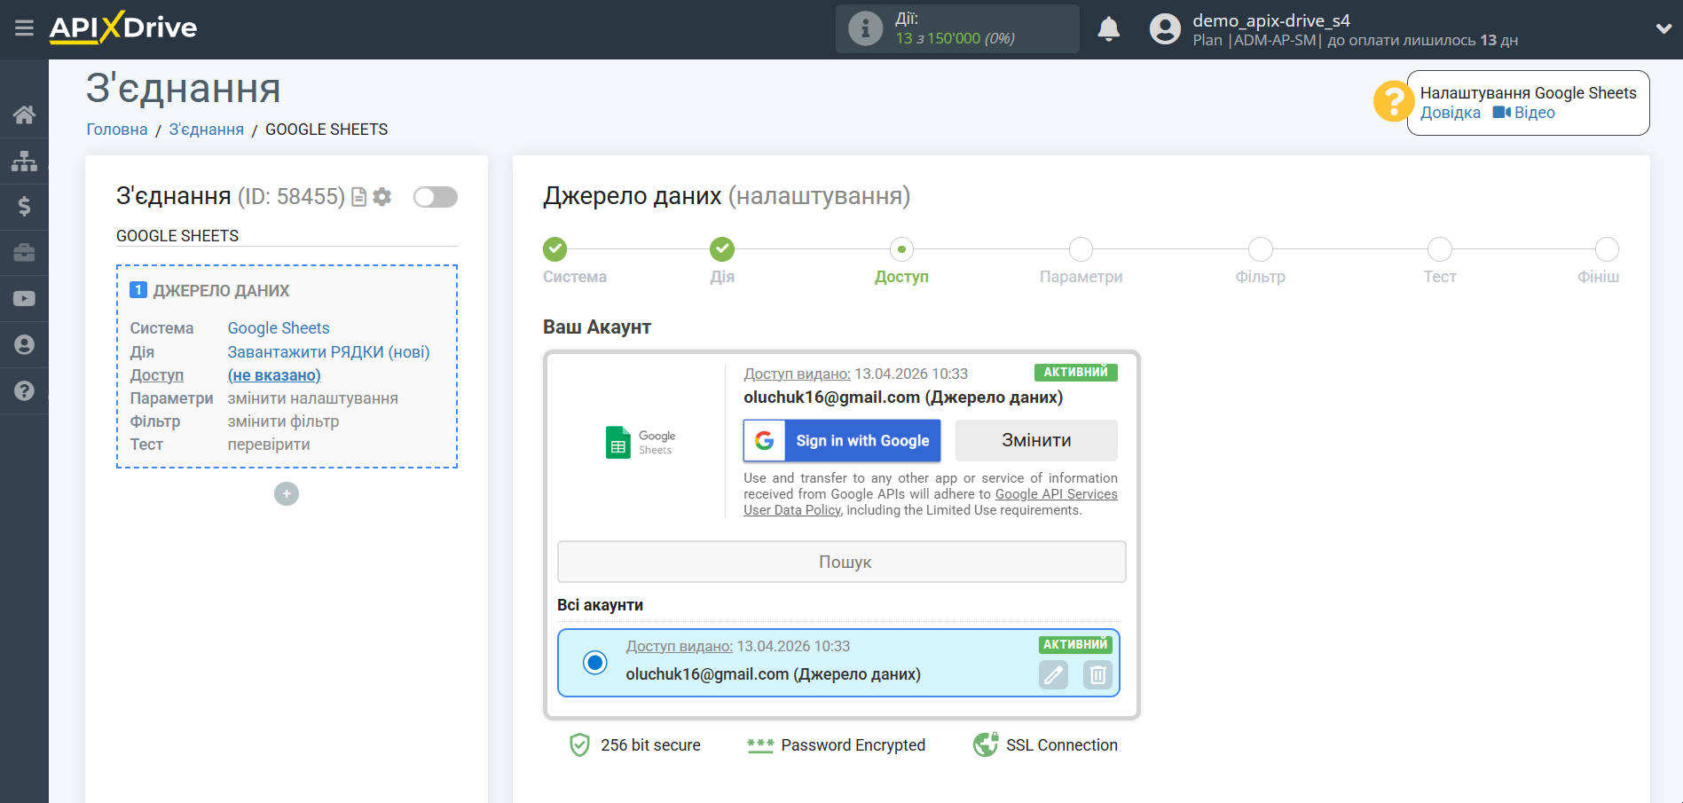Expand the user profile dropdown arrow
1683x803 pixels.
point(1663,28)
